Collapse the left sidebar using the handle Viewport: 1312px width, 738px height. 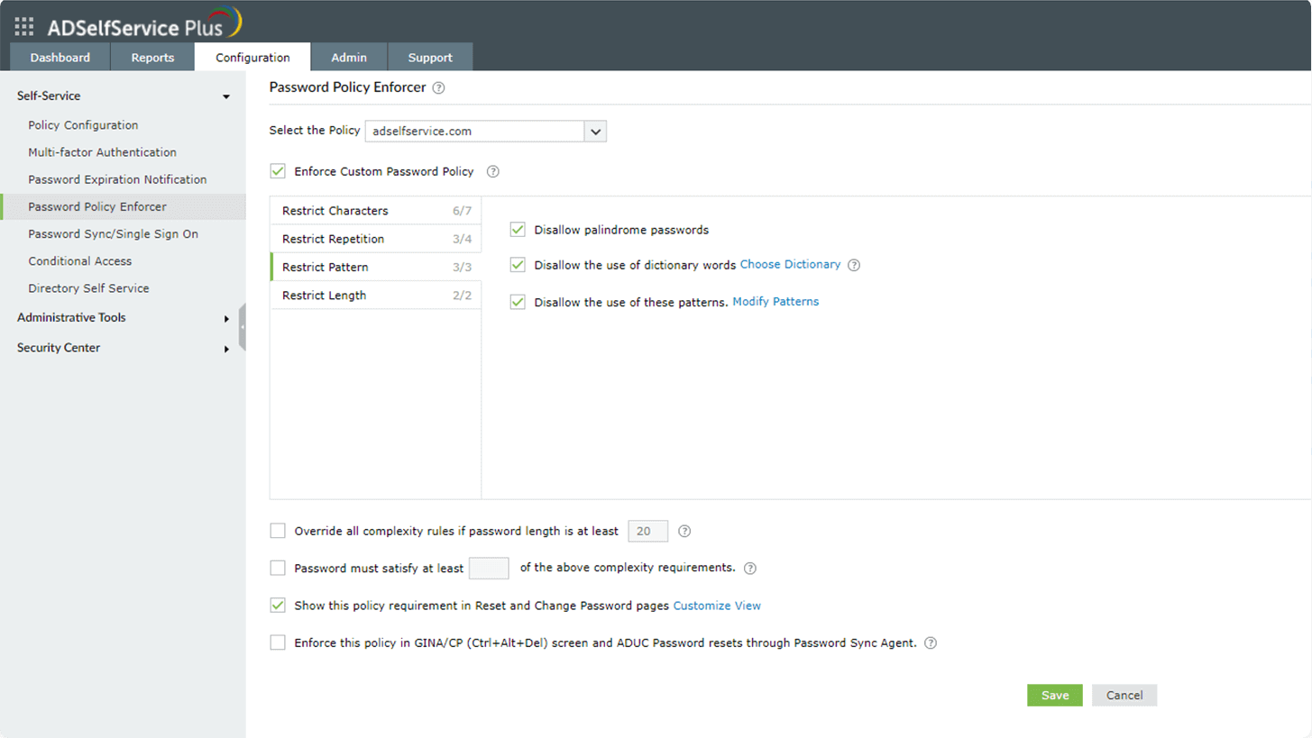[242, 326]
